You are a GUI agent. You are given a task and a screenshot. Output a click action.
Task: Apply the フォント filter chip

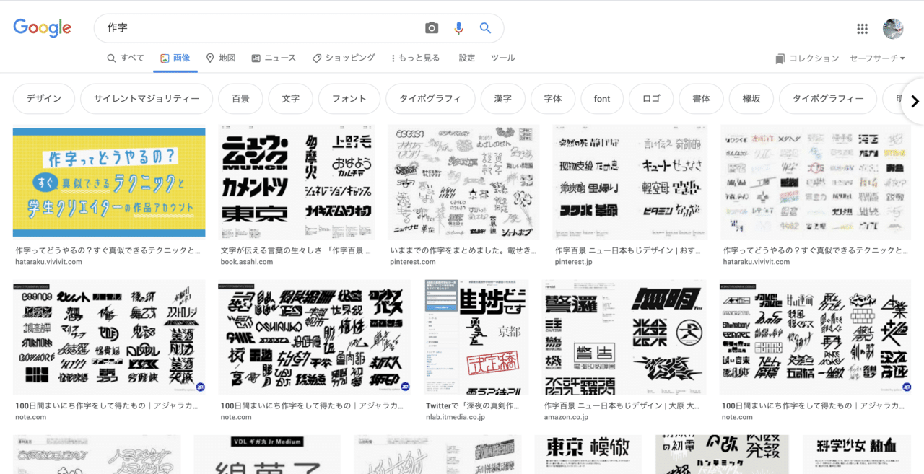[349, 99]
